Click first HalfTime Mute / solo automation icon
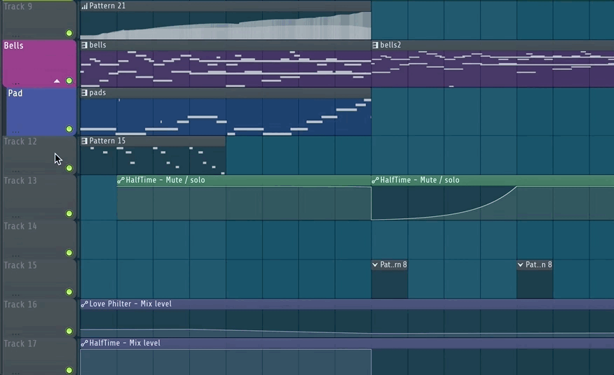Screen dimensions: 614x375 (x=121, y=181)
